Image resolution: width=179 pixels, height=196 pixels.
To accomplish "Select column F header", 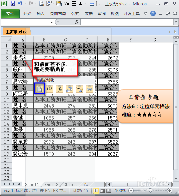I will pos(131,40).
